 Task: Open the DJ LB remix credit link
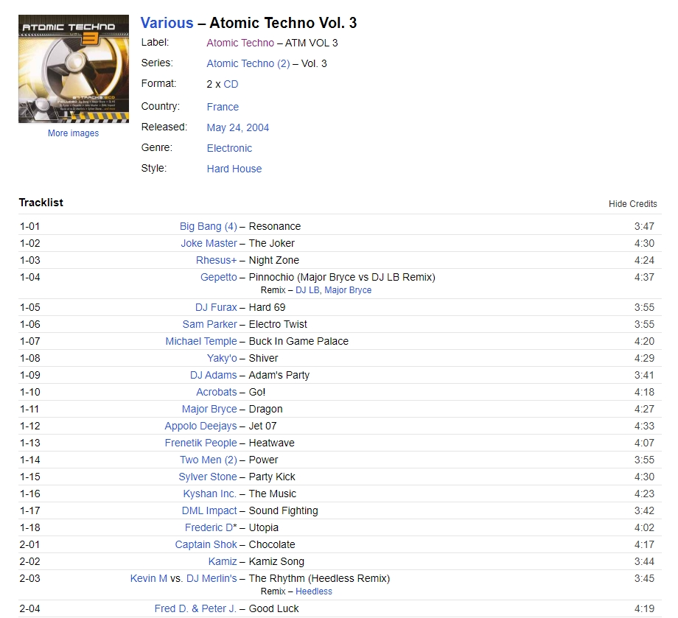click(308, 290)
